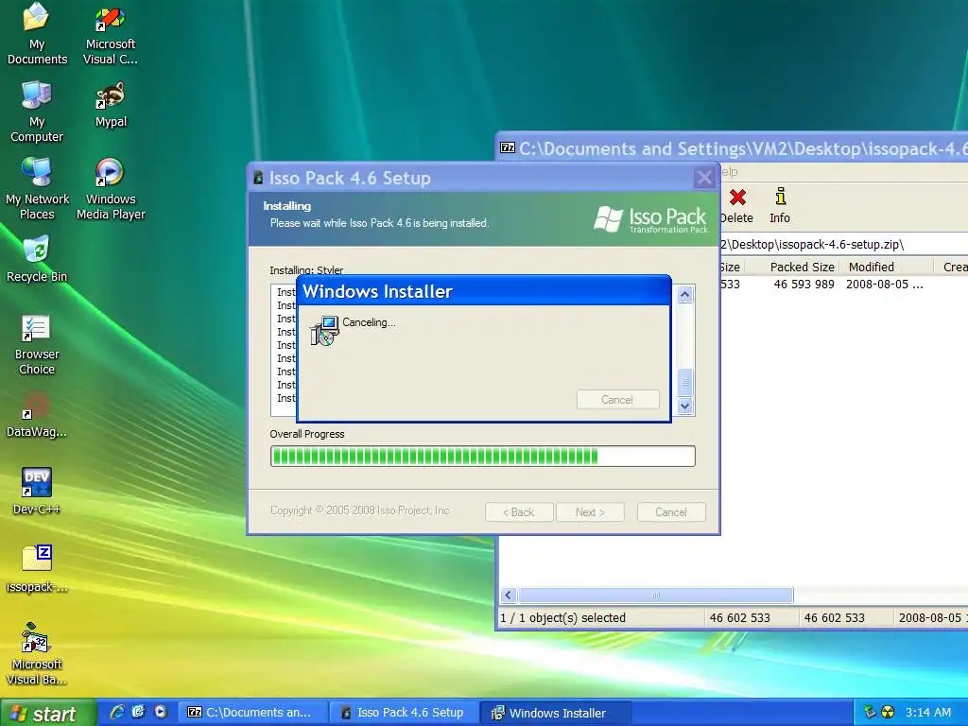Click scroll up arrow in install log
Screen dimensions: 968x726
pos(684,295)
